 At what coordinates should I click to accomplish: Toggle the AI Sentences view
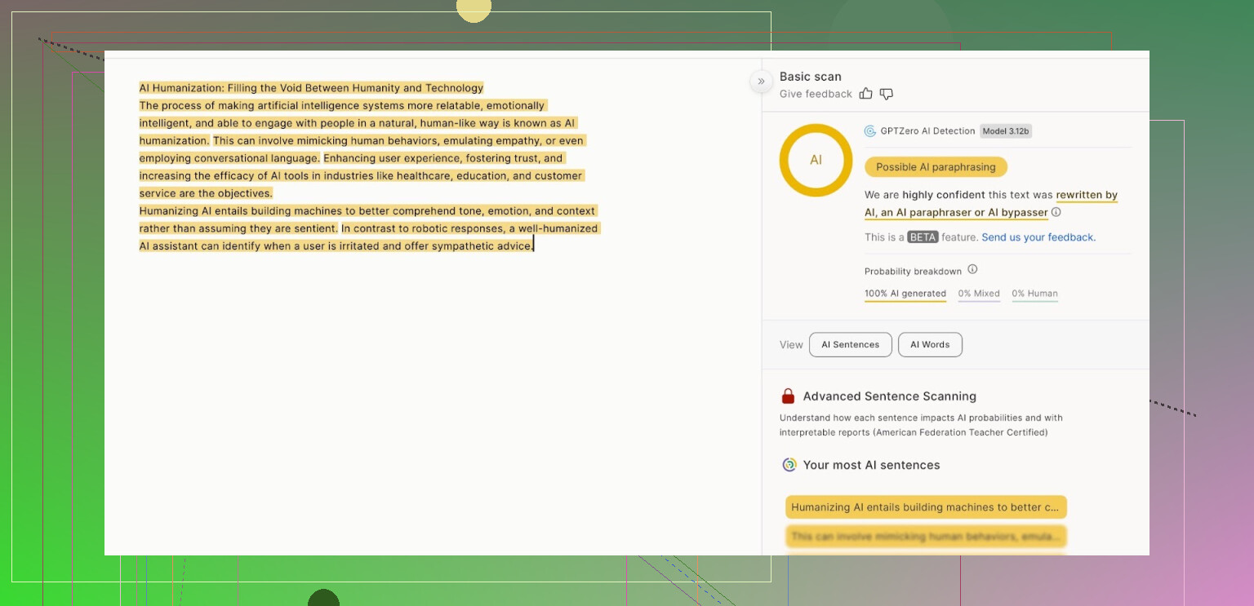[850, 345]
